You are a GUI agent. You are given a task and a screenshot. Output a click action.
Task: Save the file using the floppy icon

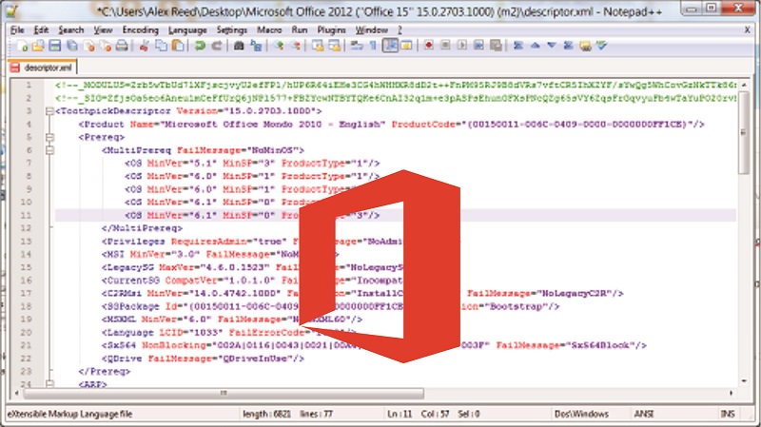[55, 46]
